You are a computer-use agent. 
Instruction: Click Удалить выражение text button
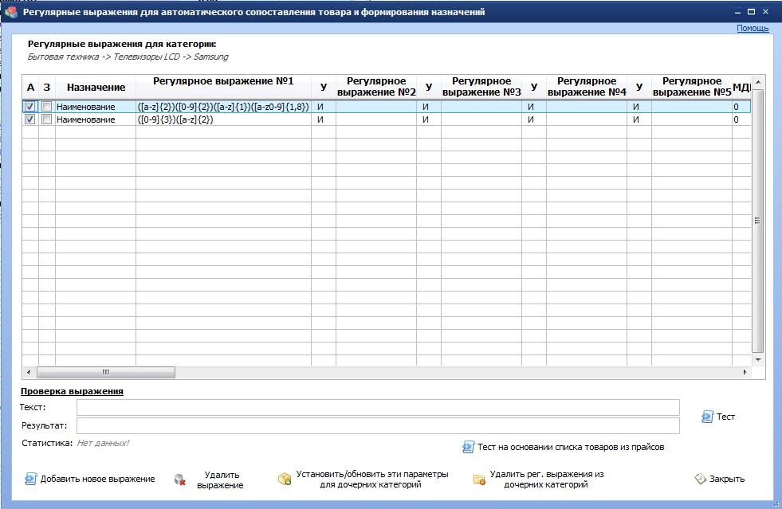pyautogui.click(x=220, y=480)
